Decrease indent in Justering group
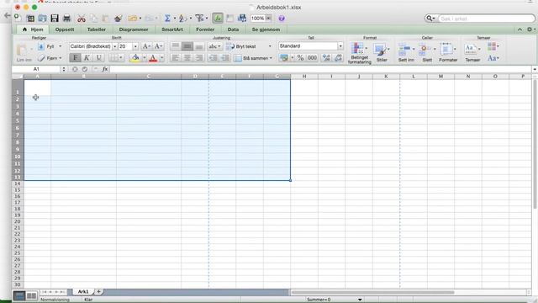The height and width of the screenshot is (303, 538). [213, 58]
